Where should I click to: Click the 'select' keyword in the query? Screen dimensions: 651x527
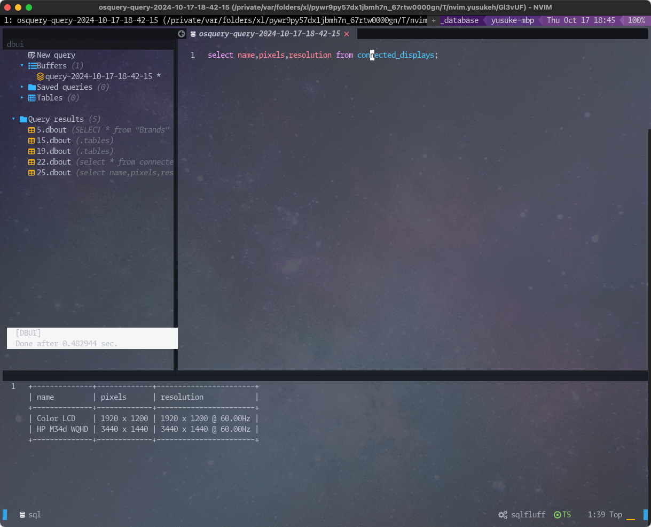(x=221, y=55)
